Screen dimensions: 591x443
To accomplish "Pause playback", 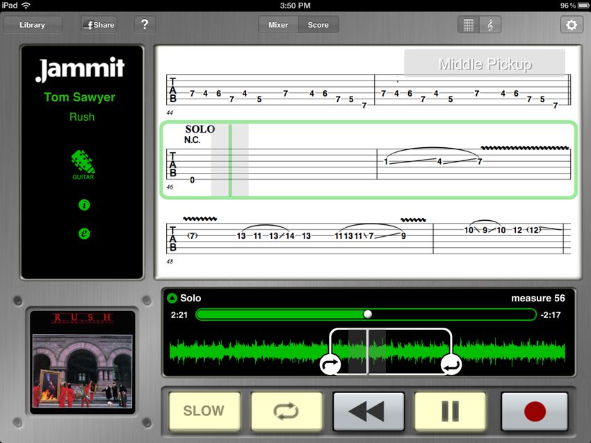I will [x=450, y=410].
